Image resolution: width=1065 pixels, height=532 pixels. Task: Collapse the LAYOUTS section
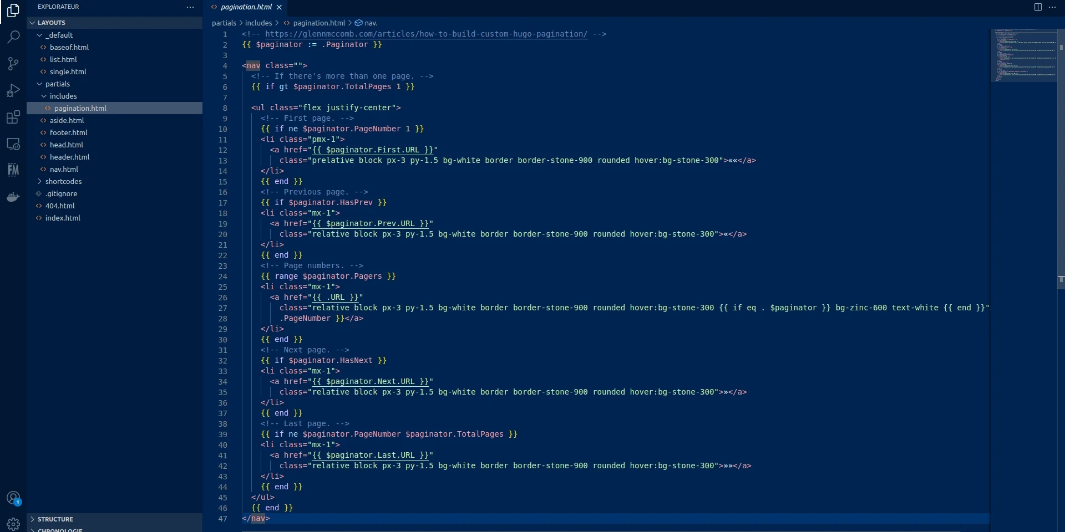coord(115,23)
